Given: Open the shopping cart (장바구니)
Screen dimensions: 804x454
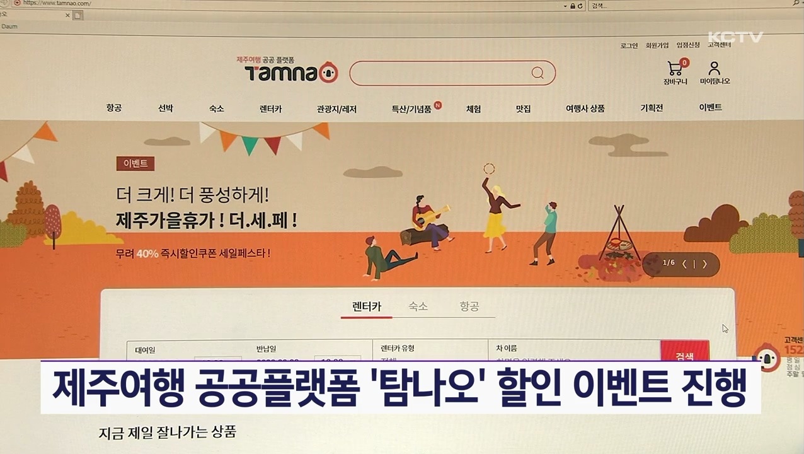Looking at the screenshot, I should (x=675, y=69).
